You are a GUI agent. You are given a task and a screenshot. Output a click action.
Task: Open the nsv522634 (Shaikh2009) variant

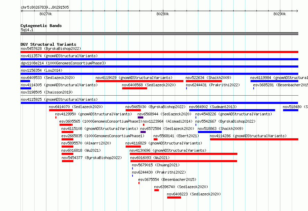(208, 78)
